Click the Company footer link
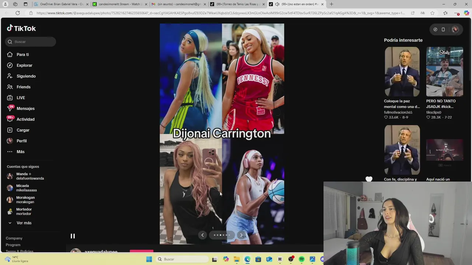The height and width of the screenshot is (265, 472). click(14, 238)
